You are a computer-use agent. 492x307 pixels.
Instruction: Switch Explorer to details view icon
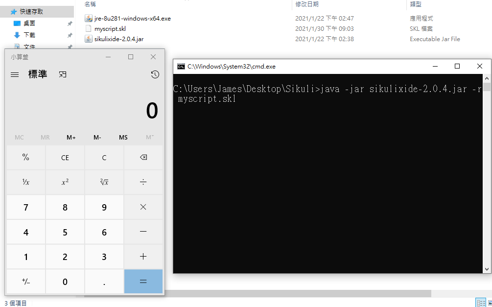[x=480, y=303]
